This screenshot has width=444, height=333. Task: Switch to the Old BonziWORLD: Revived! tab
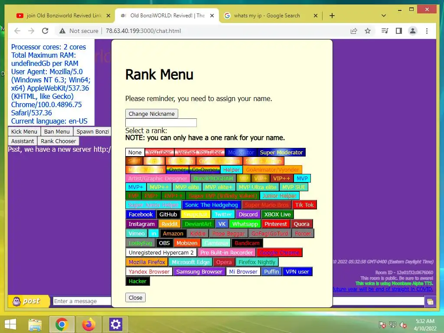[x=167, y=16]
